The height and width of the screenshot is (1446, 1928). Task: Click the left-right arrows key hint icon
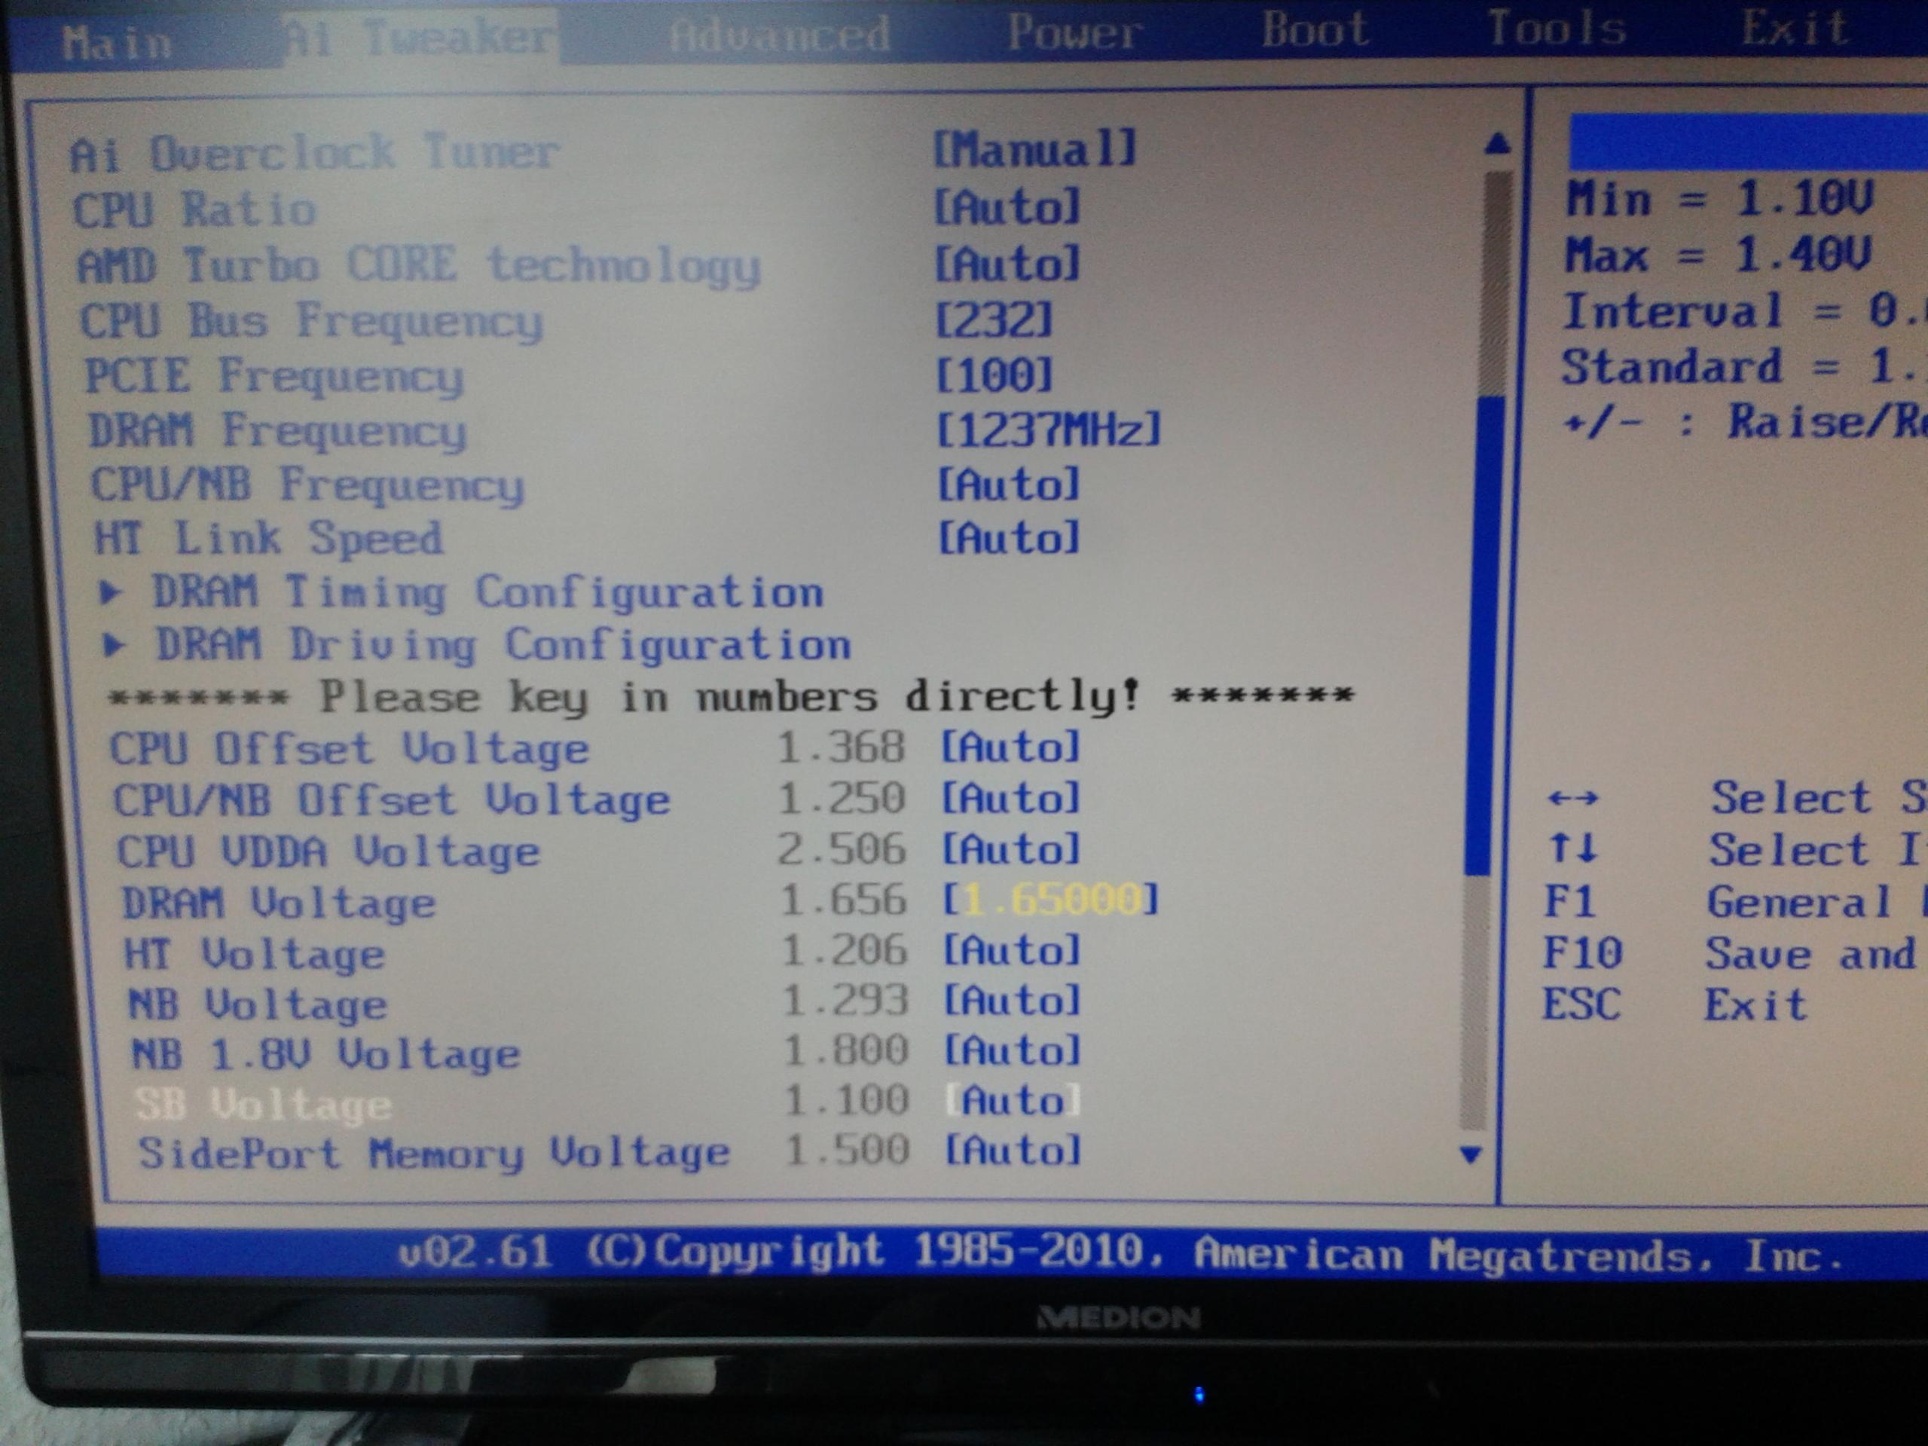tap(1573, 797)
